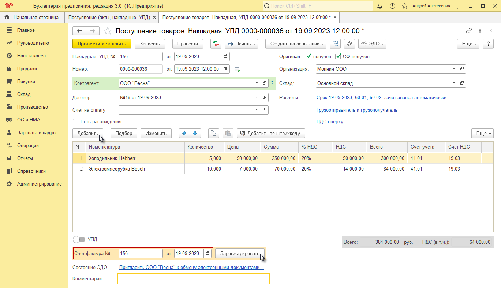Open the Покупки sidebar menu section
This screenshot has height=288, width=501.
pos(26,81)
